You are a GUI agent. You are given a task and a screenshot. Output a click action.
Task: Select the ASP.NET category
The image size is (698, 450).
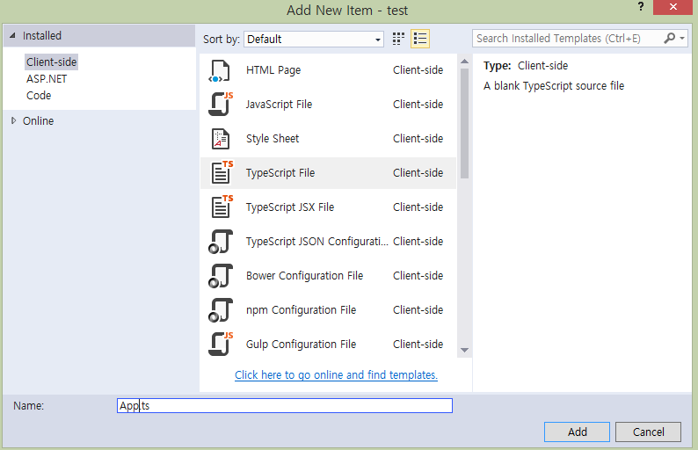(x=47, y=79)
